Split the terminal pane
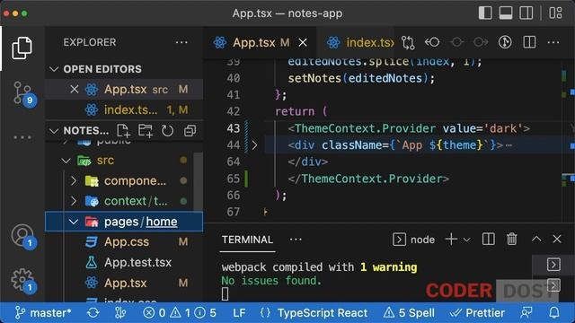 click(488, 240)
